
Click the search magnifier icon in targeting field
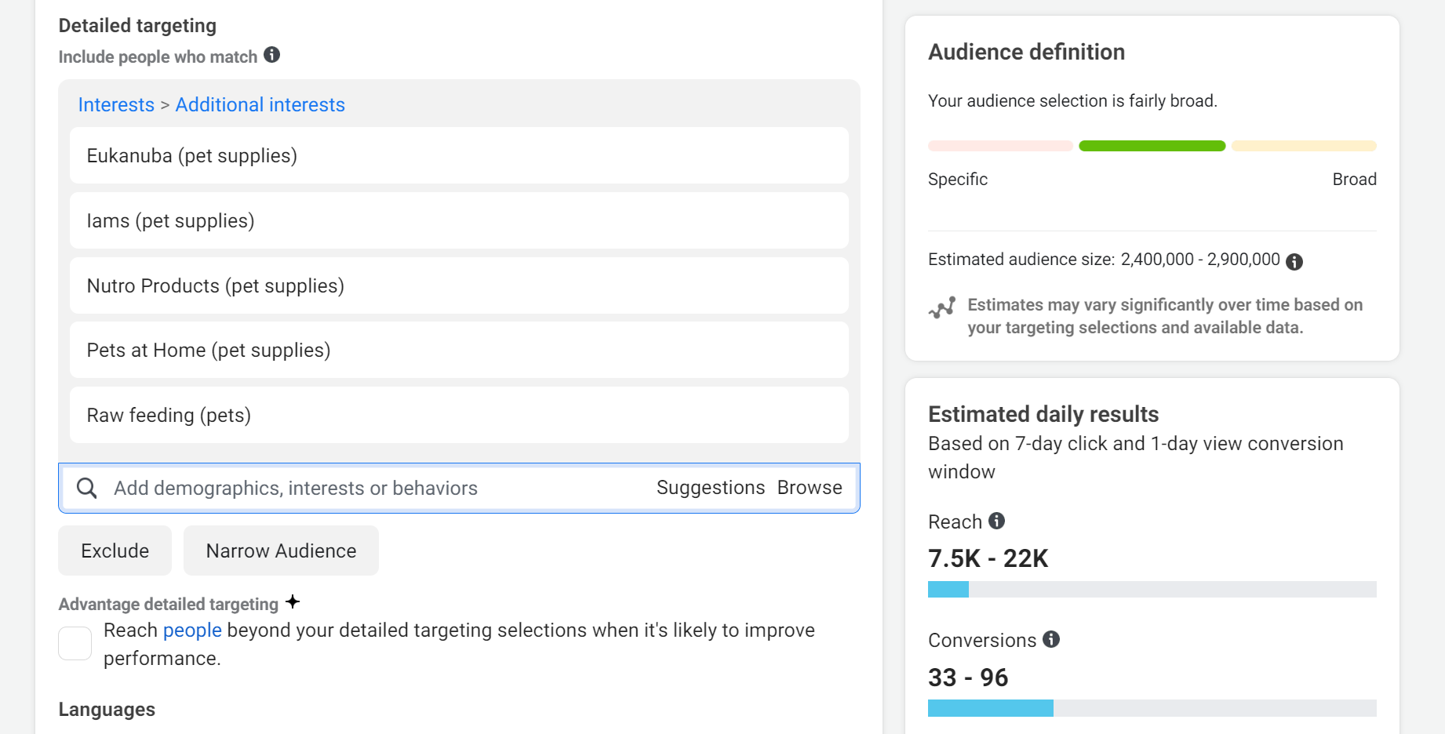87,488
